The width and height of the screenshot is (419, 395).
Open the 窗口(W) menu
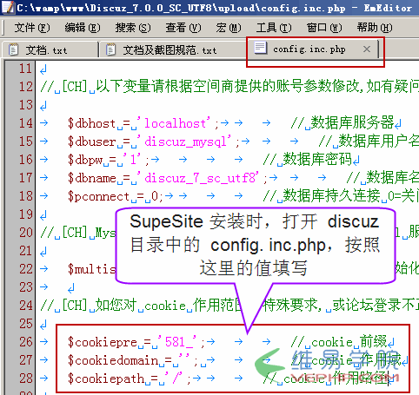pyautogui.click(x=324, y=28)
